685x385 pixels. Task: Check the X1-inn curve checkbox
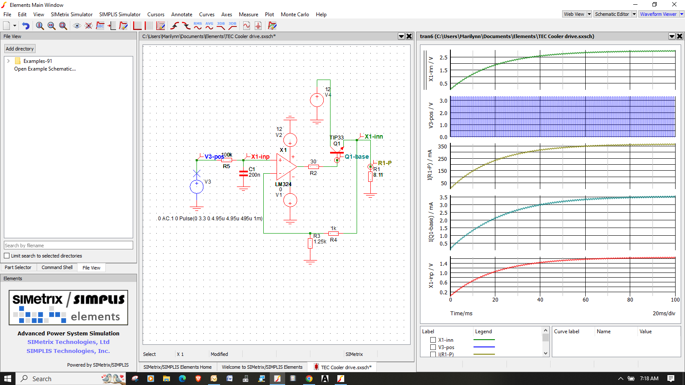point(433,340)
